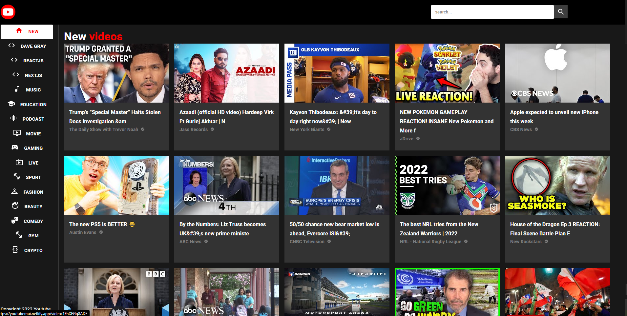Open the GAMING category
Image resolution: width=627 pixels, height=316 pixels.
pyautogui.click(x=33, y=148)
